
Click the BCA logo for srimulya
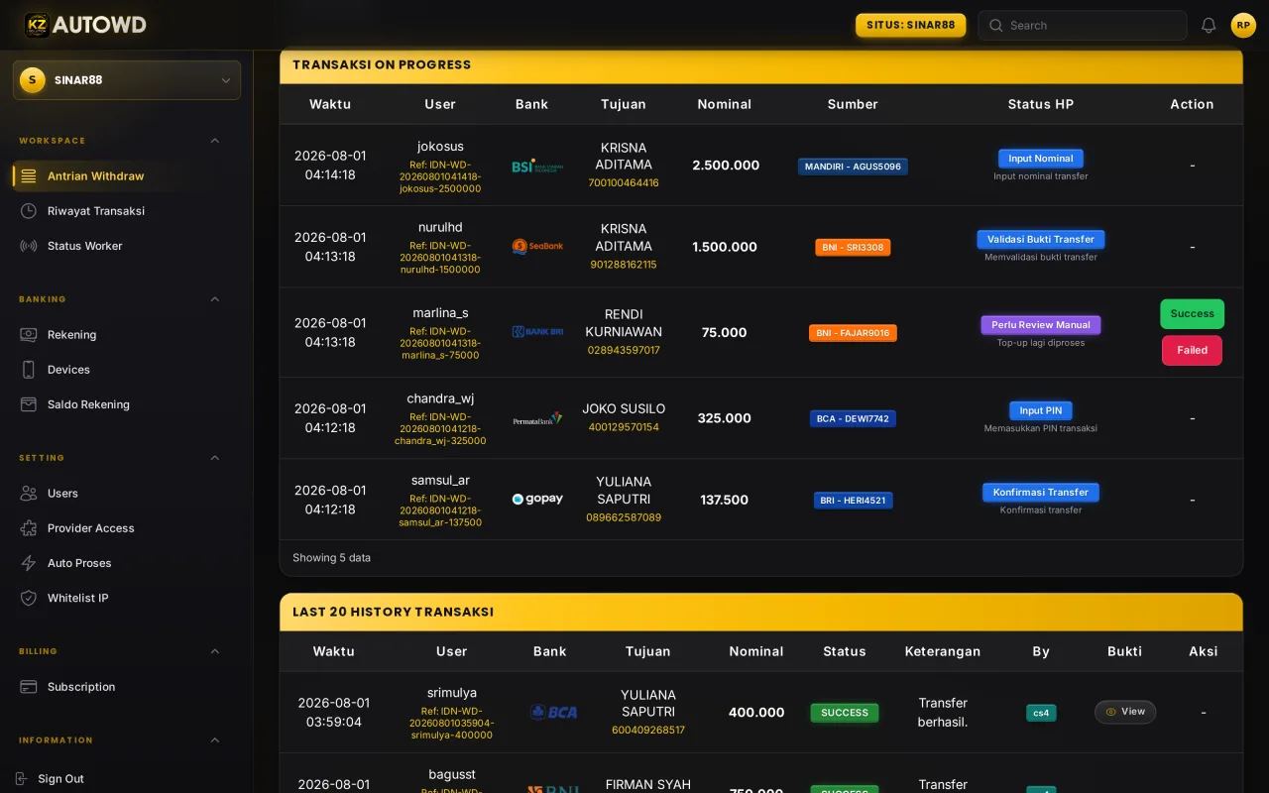pyautogui.click(x=553, y=712)
